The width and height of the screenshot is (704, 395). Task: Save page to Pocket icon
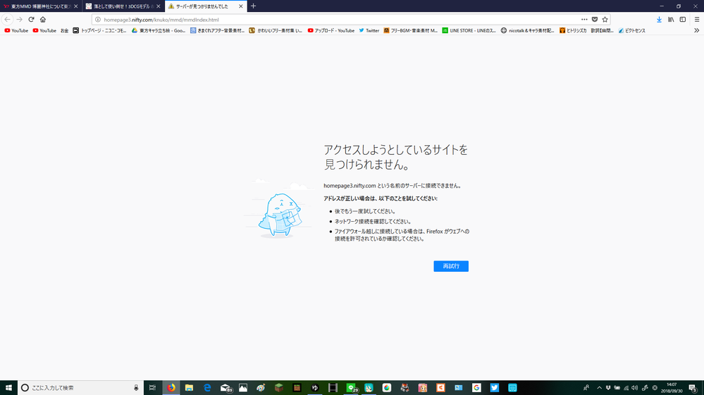pyautogui.click(x=595, y=20)
